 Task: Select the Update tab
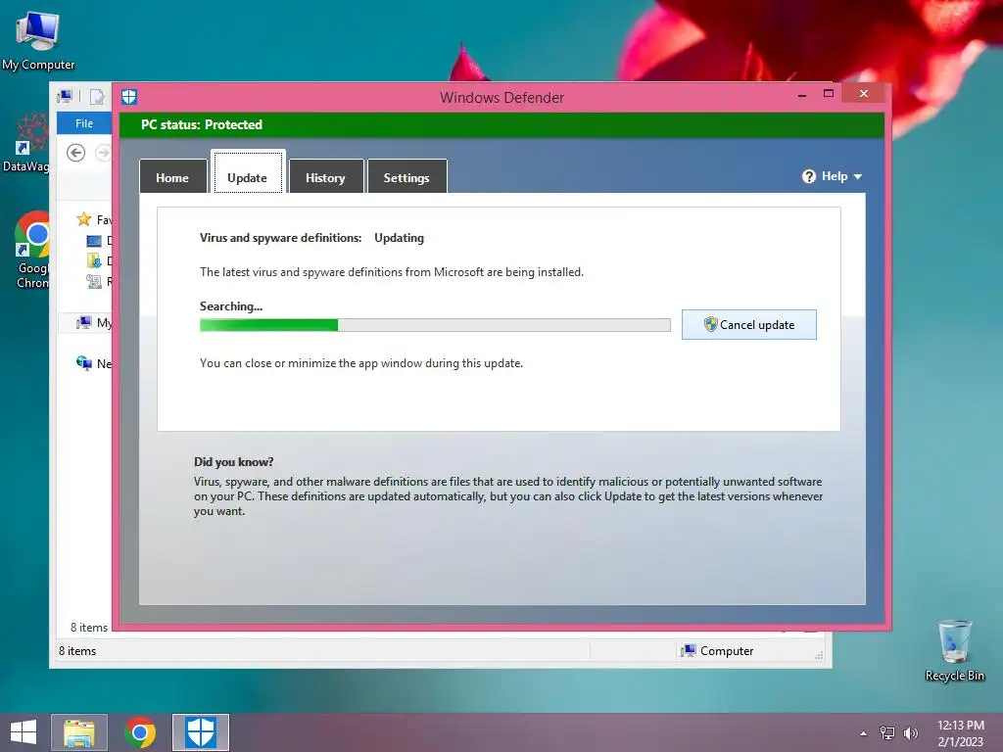click(x=248, y=173)
